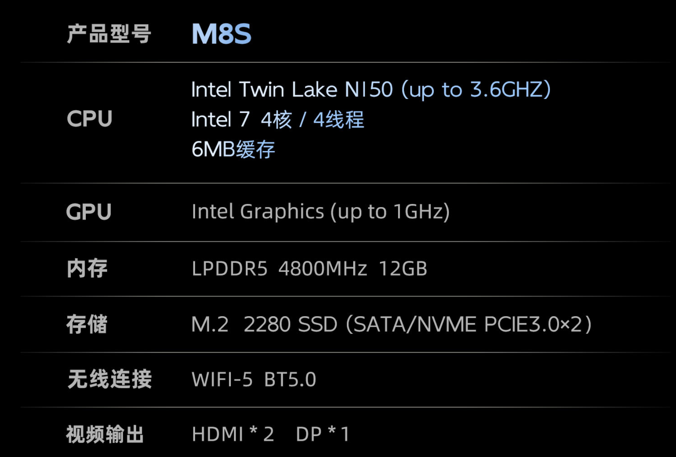Select the (up to 3.6GHZ) highlighted text
This screenshot has height=457, width=676.
point(476,89)
